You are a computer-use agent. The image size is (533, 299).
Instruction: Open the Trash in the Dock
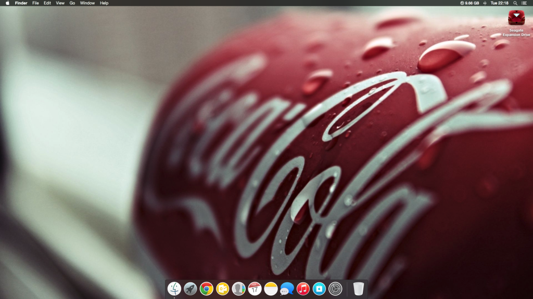tap(358, 289)
